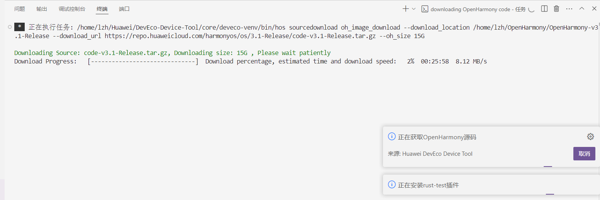Image resolution: width=600 pixels, height=200 pixels.
Task: Open the 端口 tab
Action: click(124, 9)
